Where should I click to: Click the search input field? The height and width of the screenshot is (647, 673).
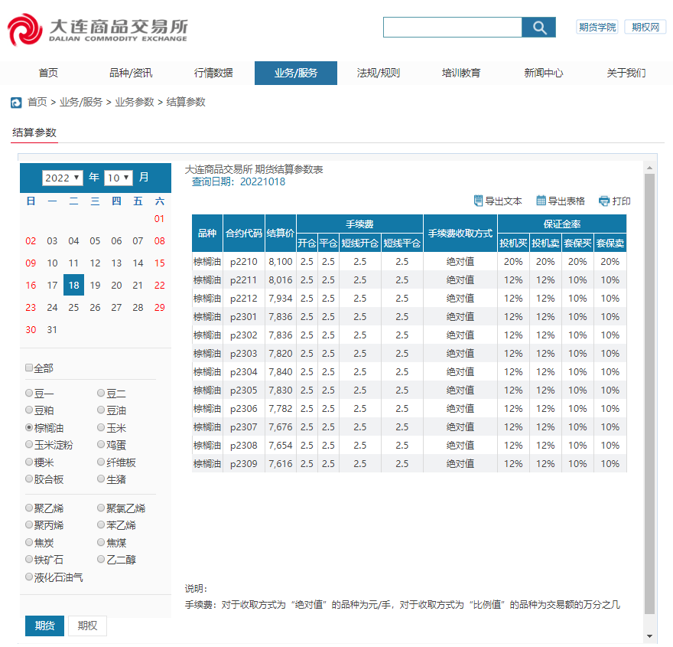(x=452, y=28)
